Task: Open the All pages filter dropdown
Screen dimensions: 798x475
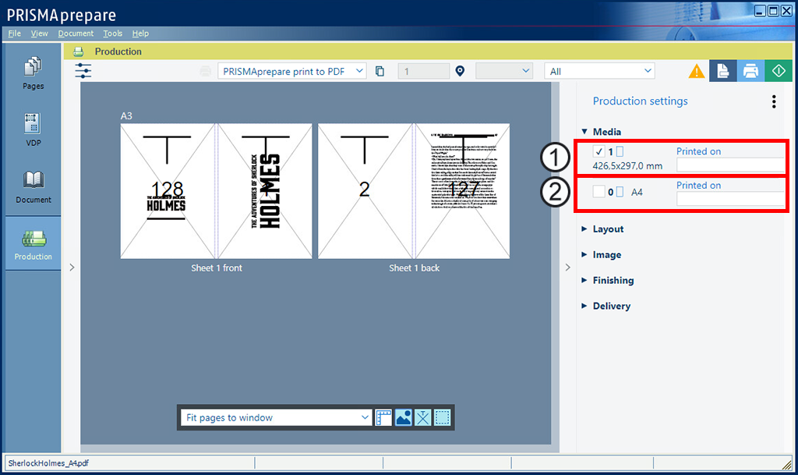Action: 599,71
